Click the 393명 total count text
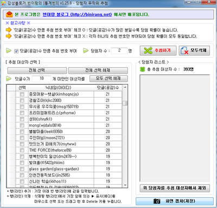Image resolution: width=217 pixels, height=208 pixels. (x=188, y=69)
